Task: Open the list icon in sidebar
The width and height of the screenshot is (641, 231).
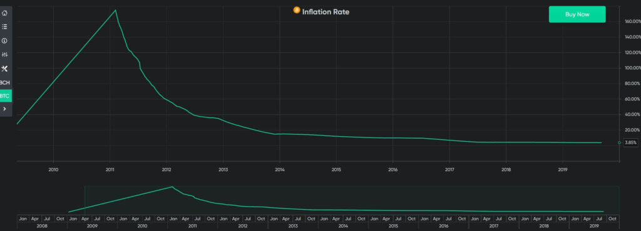Action: pyautogui.click(x=4, y=27)
